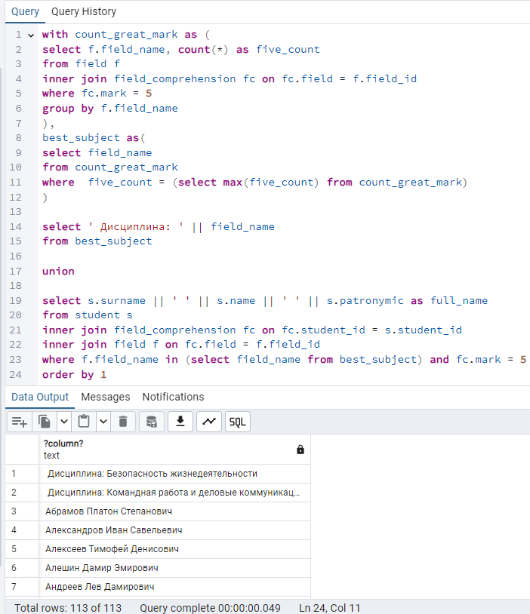
Task: Click cell 'Абрамов Платон Степанович'
Action: coord(175,511)
